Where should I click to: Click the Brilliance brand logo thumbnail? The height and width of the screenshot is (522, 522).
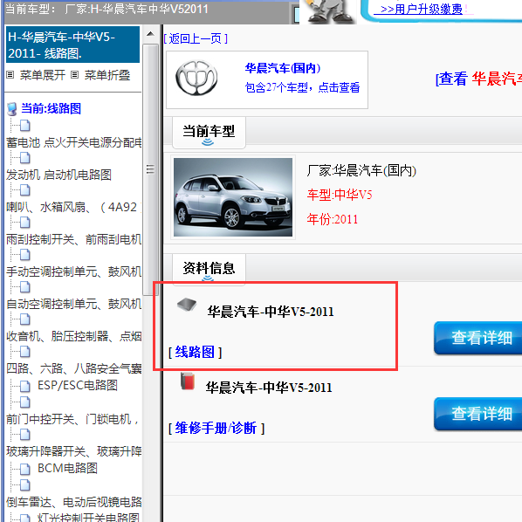[x=196, y=79]
